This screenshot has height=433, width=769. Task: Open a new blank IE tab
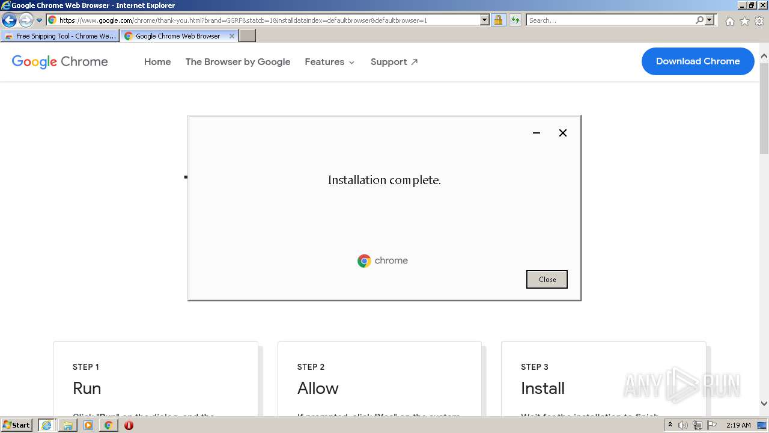pos(248,36)
